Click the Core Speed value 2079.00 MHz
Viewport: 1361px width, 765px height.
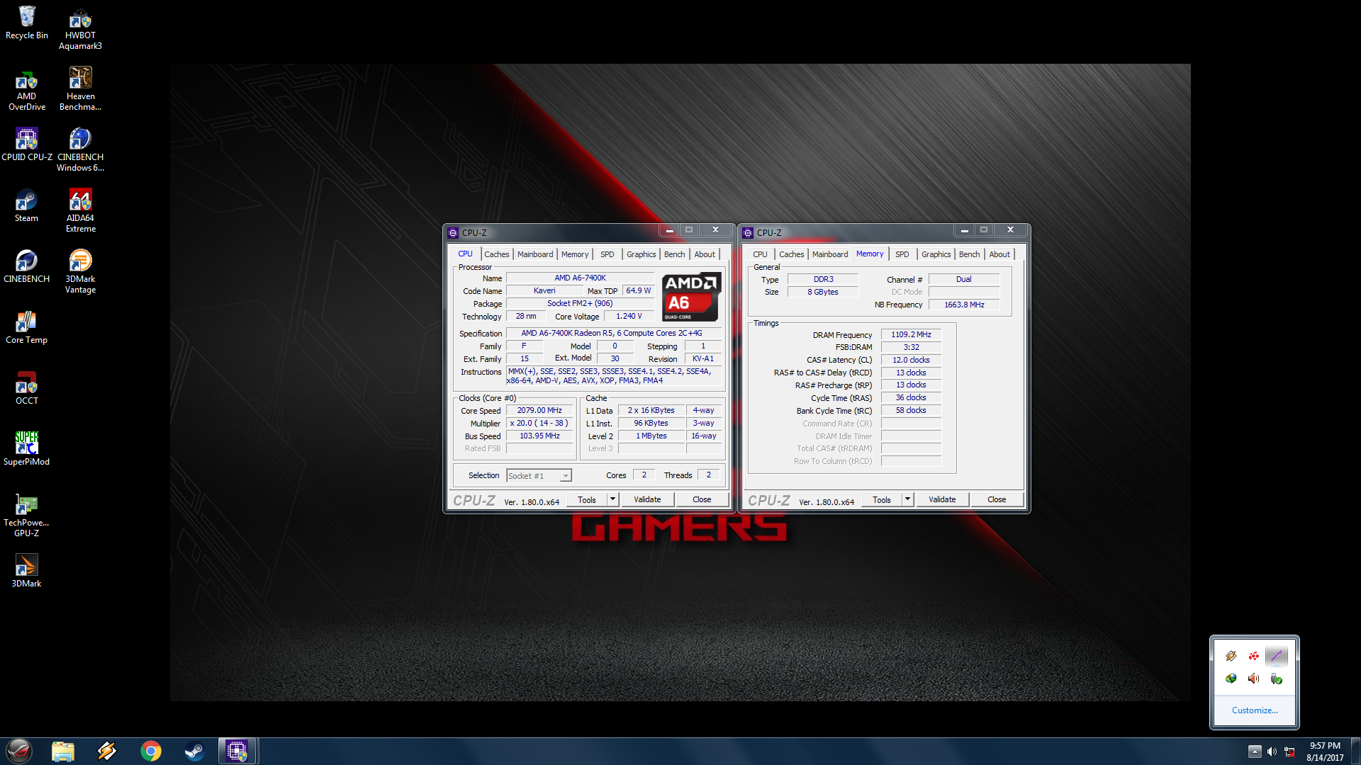539,411
